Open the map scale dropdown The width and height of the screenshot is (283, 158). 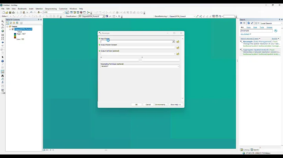point(63,13)
